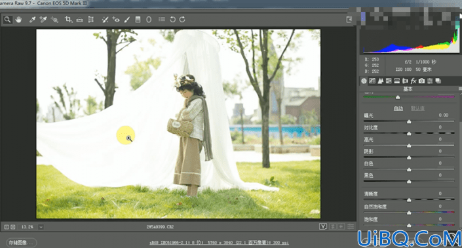Toggle the before/after Y preview button
Viewport: 462px width, 248px height.
pyautogui.click(x=323, y=226)
